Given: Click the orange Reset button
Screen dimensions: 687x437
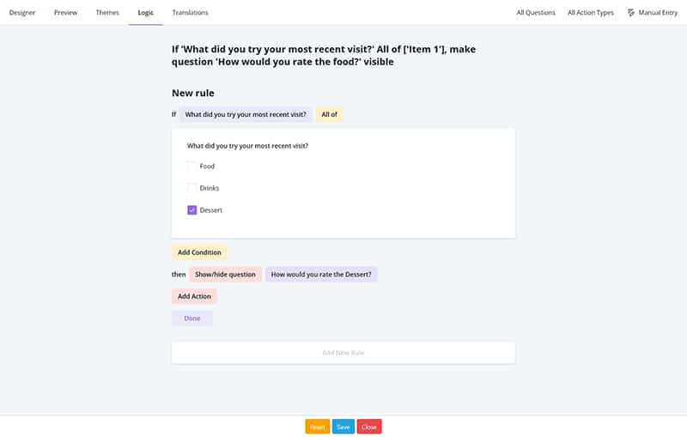Looking at the screenshot, I should pyautogui.click(x=317, y=427).
